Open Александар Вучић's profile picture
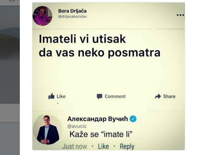The width and height of the screenshot is (208, 155). click(x=48, y=130)
